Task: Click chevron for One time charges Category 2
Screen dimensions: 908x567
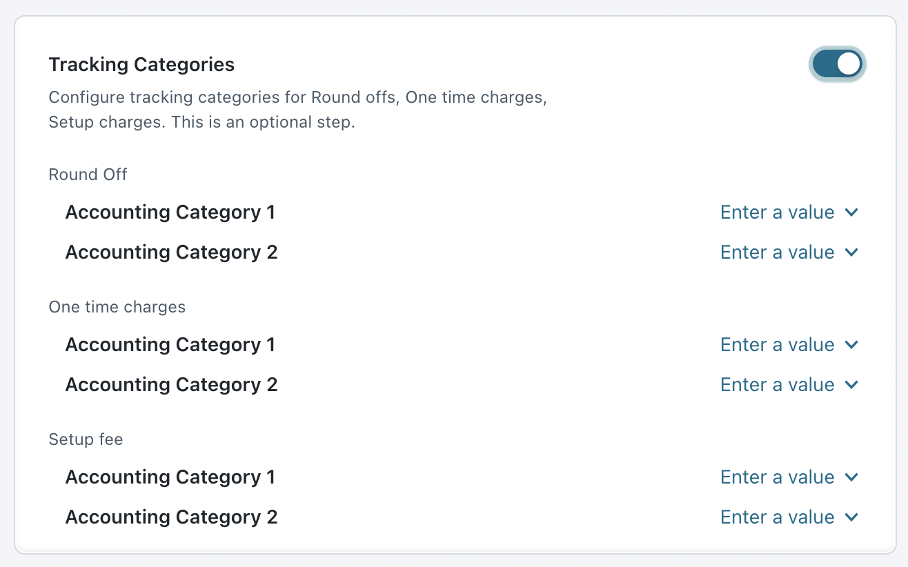Action: point(851,385)
